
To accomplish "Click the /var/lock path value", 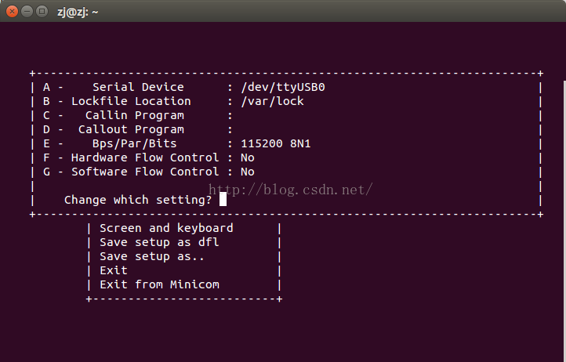I will point(273,101).
